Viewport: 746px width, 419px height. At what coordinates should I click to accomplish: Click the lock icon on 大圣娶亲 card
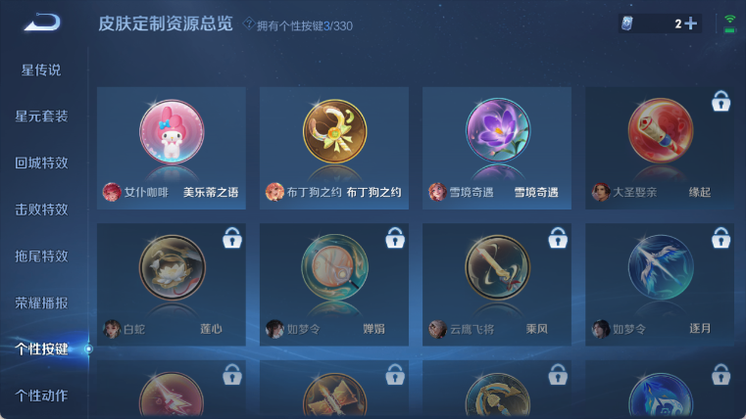[x=721, y=101]
